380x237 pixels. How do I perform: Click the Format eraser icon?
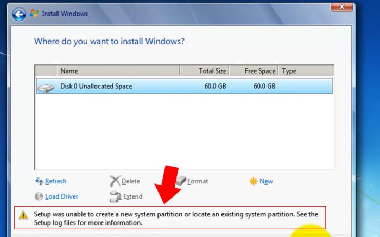[x=181, y=181]
